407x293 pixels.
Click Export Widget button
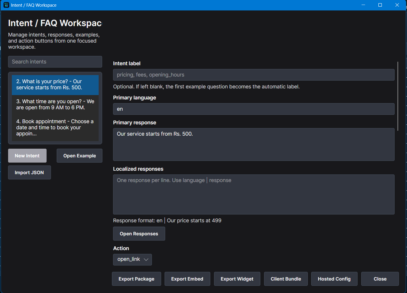click(237, 279)
